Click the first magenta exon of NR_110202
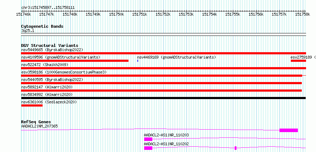The height and width of the screenshot is (152, 316). 148,148
